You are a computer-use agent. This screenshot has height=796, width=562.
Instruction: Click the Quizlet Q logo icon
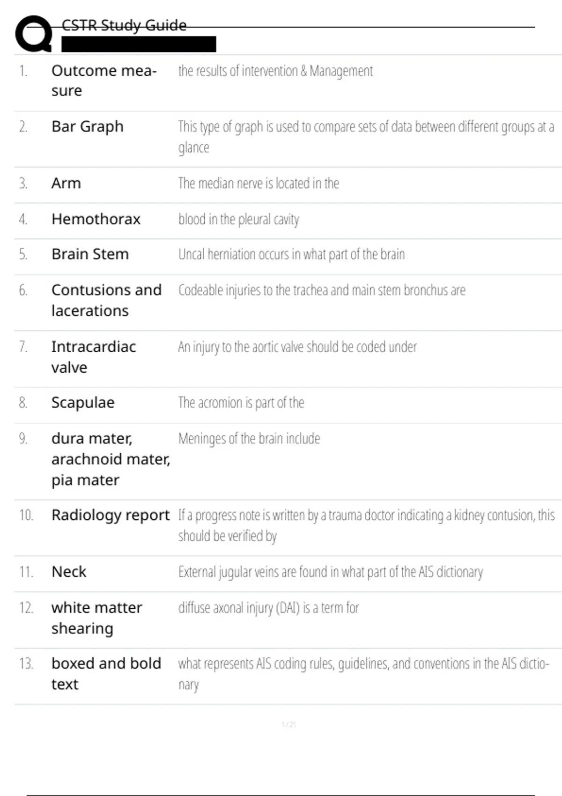pyautogui.click(x=34, y=34)
